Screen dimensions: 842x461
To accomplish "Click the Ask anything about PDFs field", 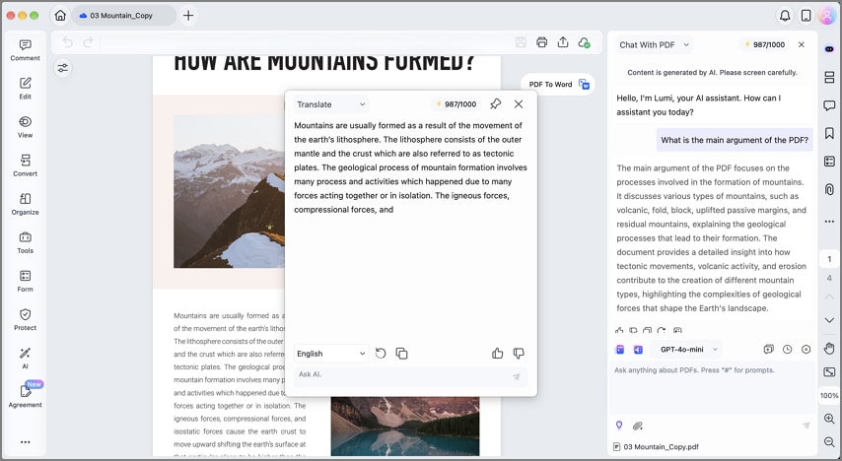I will click(713, 389).
